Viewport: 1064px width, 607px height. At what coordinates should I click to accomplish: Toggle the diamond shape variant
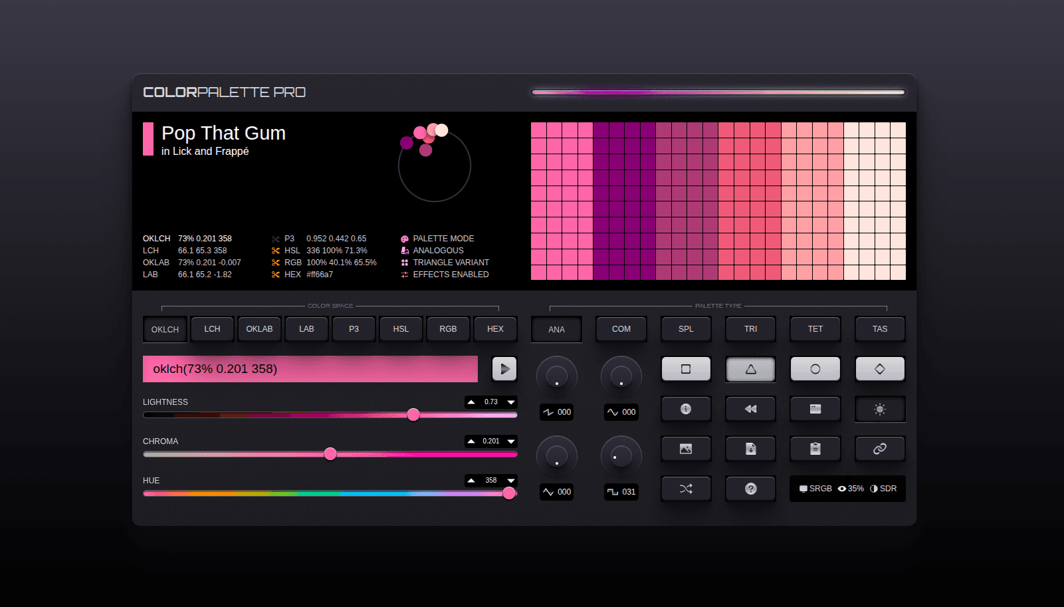pyautogui.click(x=880, y=369)
